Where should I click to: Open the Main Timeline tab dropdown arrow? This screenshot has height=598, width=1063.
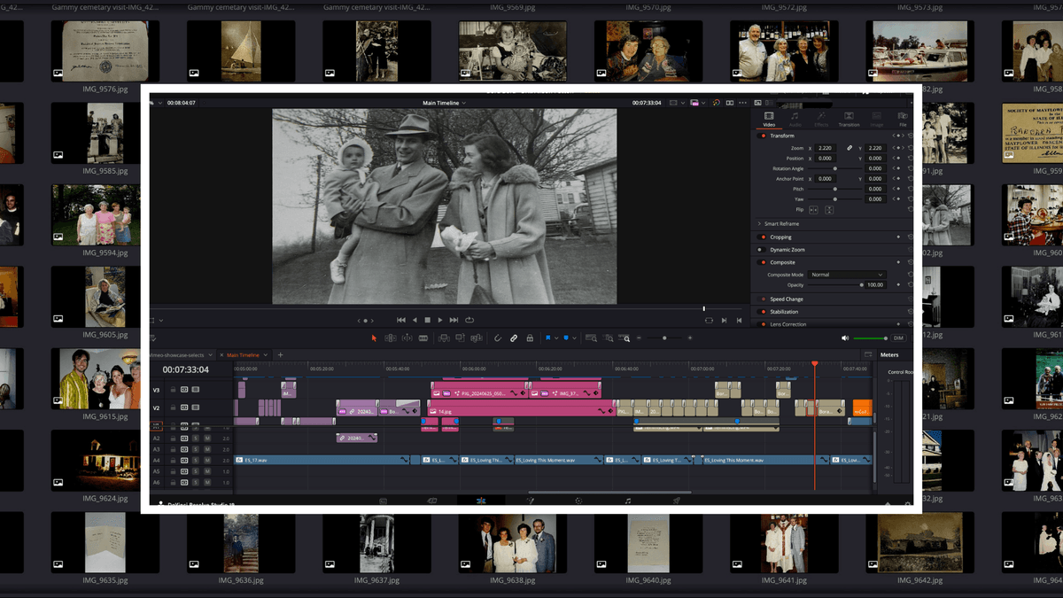[266, 355]
